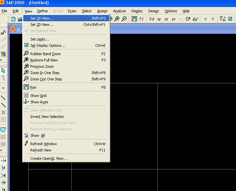
Task: Open the Draw menu
Action: point(72,11)
